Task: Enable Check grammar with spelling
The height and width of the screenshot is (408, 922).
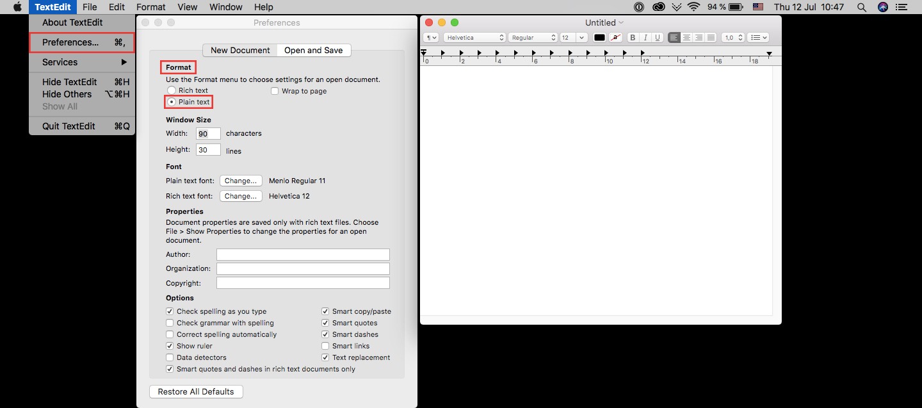Action: tap(170, 323)
